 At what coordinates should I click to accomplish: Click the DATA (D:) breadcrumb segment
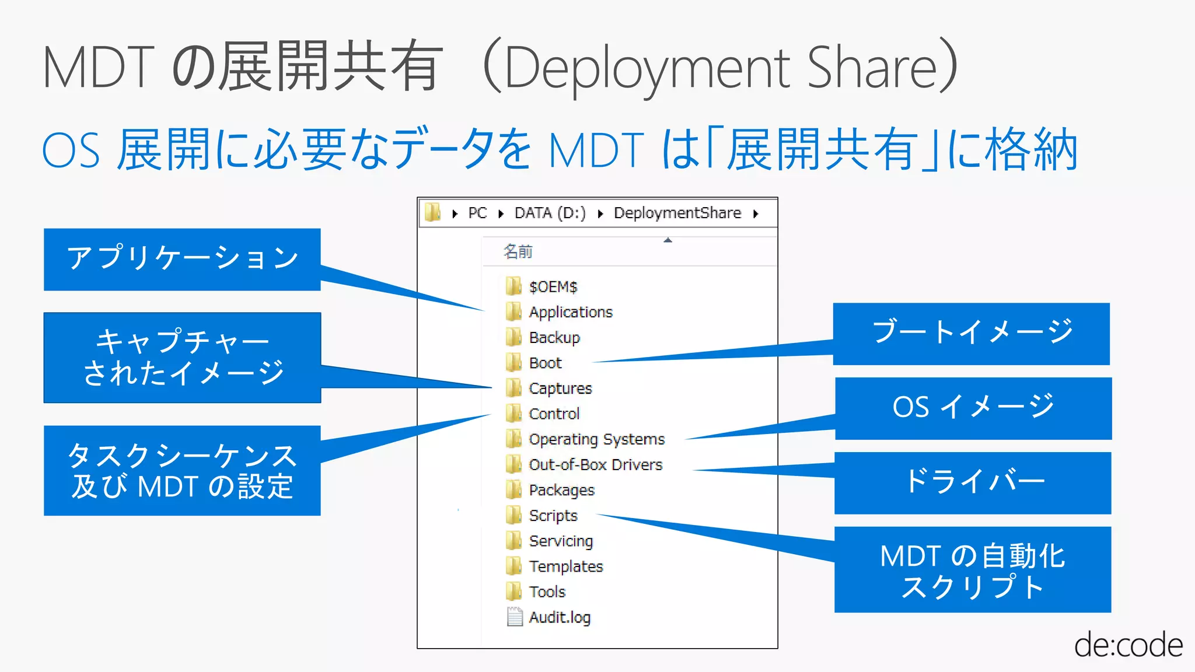(550, 213)
